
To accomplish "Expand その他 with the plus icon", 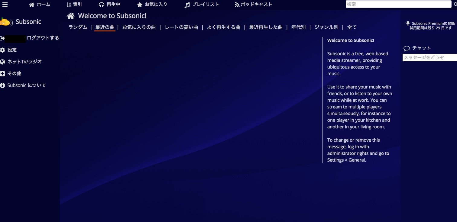I will click(x=3, y=74).
